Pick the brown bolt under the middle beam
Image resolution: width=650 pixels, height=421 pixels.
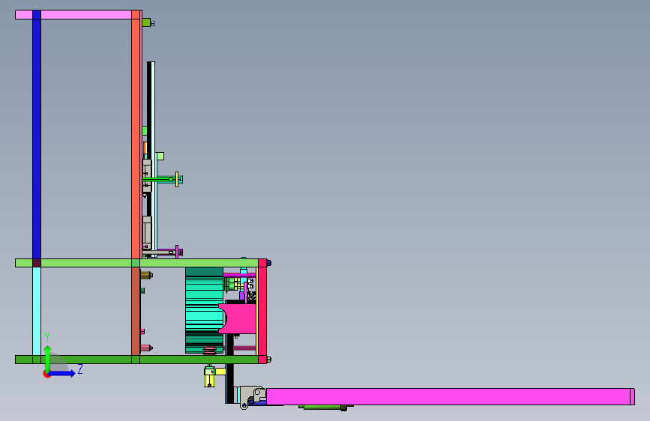(146, 274)
